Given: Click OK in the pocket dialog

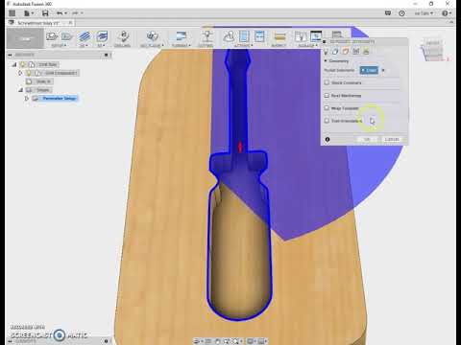Looking at the screenshot, I should coord(367,139).
